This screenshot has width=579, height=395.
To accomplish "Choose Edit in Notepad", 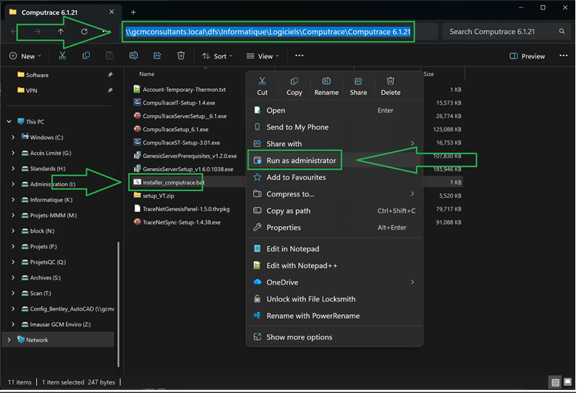I will pos(334,249).
